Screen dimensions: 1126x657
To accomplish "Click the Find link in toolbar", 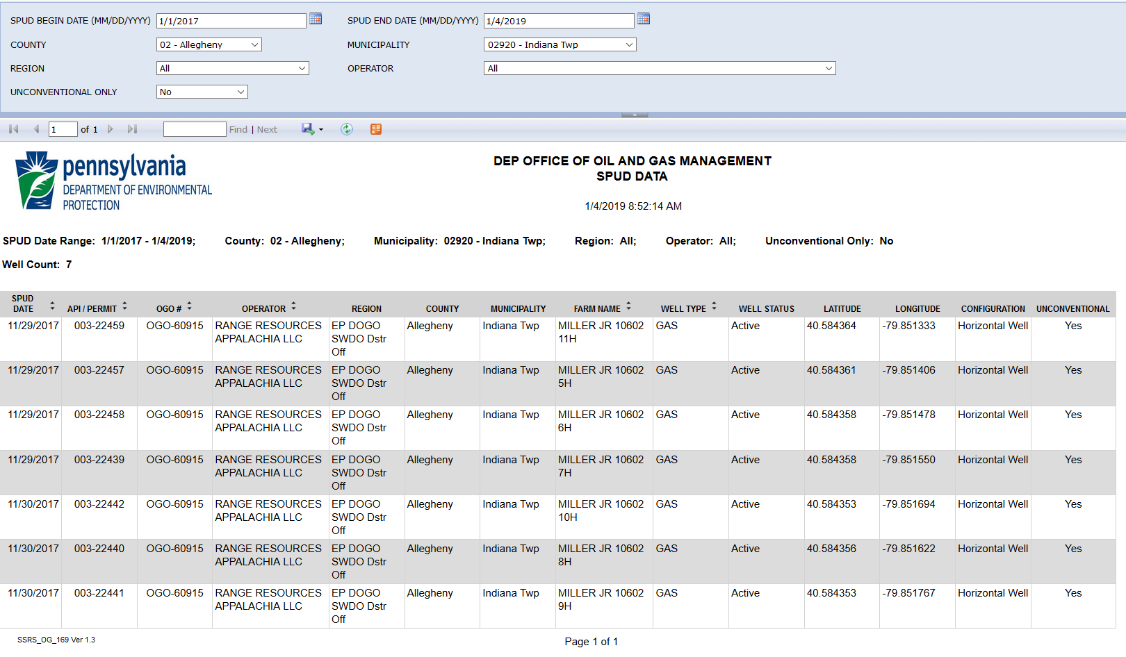I will coord(238,130).
